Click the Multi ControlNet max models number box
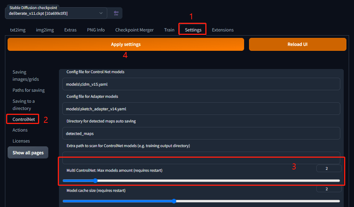 pyautogui.click(x=329, y=169)
